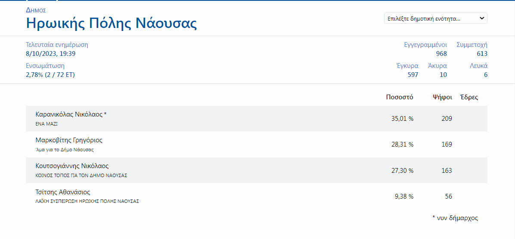Open the 'Επιλέξτε δημοτική ενότητα' dropdown
515x239 pixels.
tap(431, 18)
